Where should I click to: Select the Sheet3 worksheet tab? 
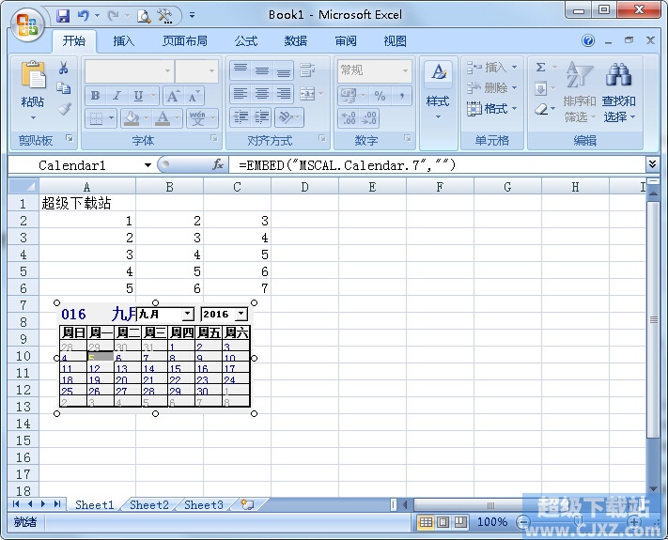pyautogui.click(x=204, y=505)
